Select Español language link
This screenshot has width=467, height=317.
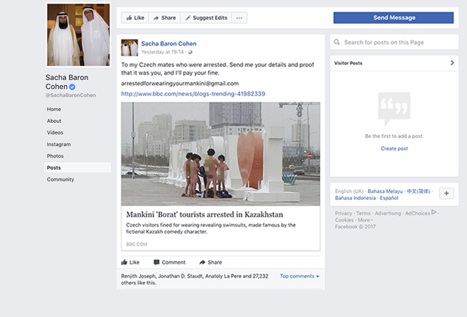pyautogui.click(x=389, y=198)
